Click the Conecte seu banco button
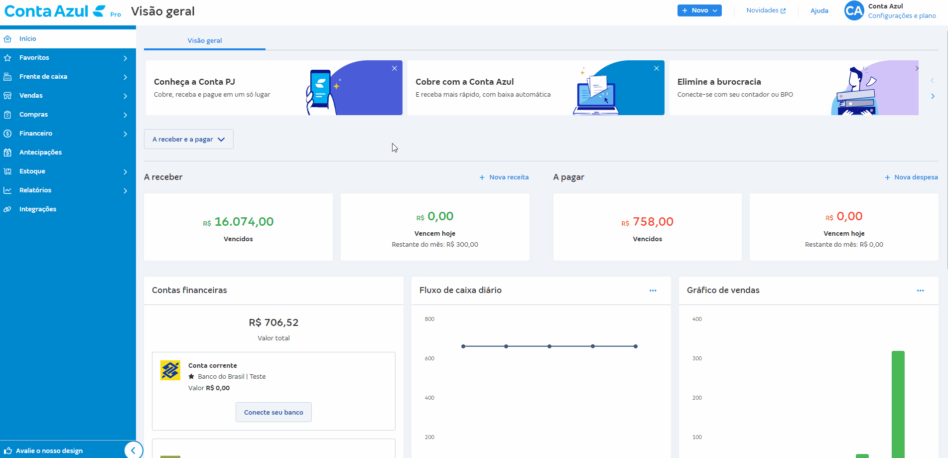The height and width of the screenshot is (458, 948). (x=273, y=412)
